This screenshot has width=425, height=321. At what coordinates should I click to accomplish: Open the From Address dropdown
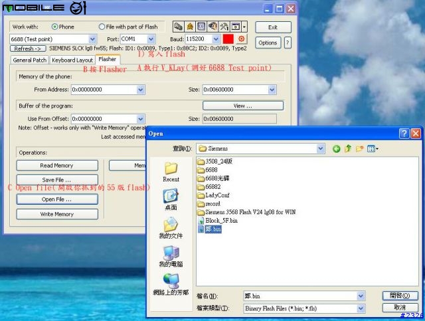click(140, 90)
